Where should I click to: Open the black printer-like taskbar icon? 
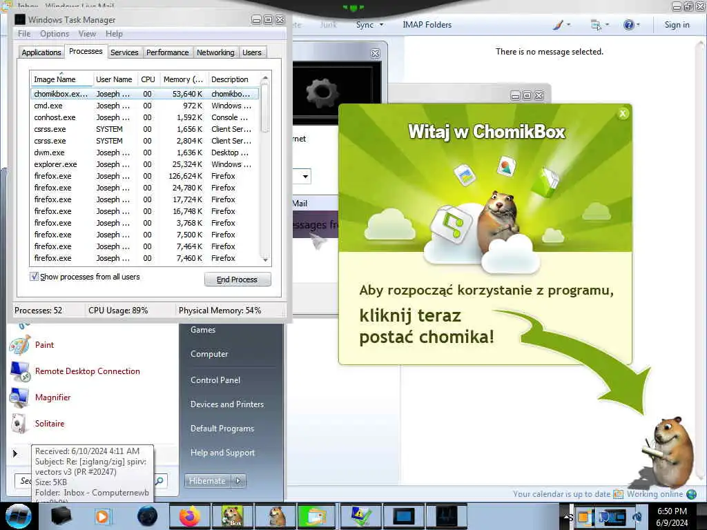[61, 516]
